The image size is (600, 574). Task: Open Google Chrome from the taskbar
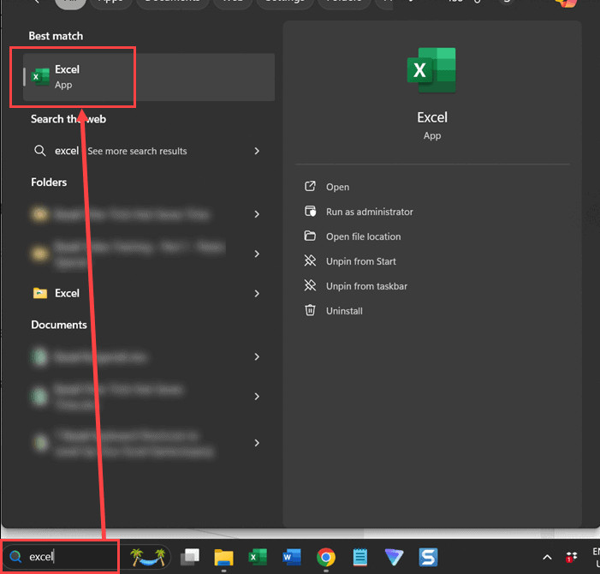[326, 557]
